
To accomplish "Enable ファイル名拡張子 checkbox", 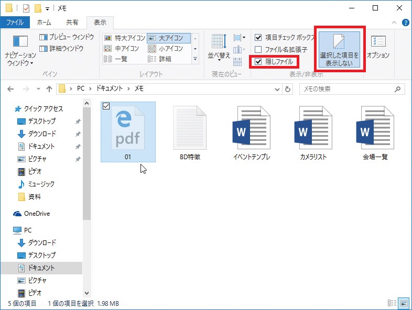I will pos(258,49).
